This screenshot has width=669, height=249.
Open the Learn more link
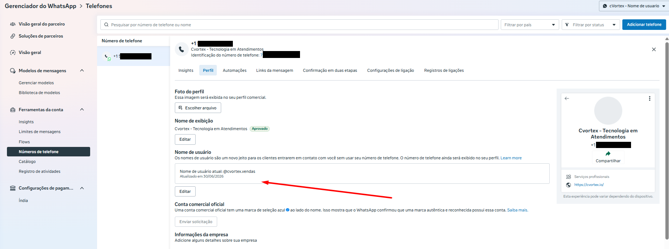tap(511, 158)
